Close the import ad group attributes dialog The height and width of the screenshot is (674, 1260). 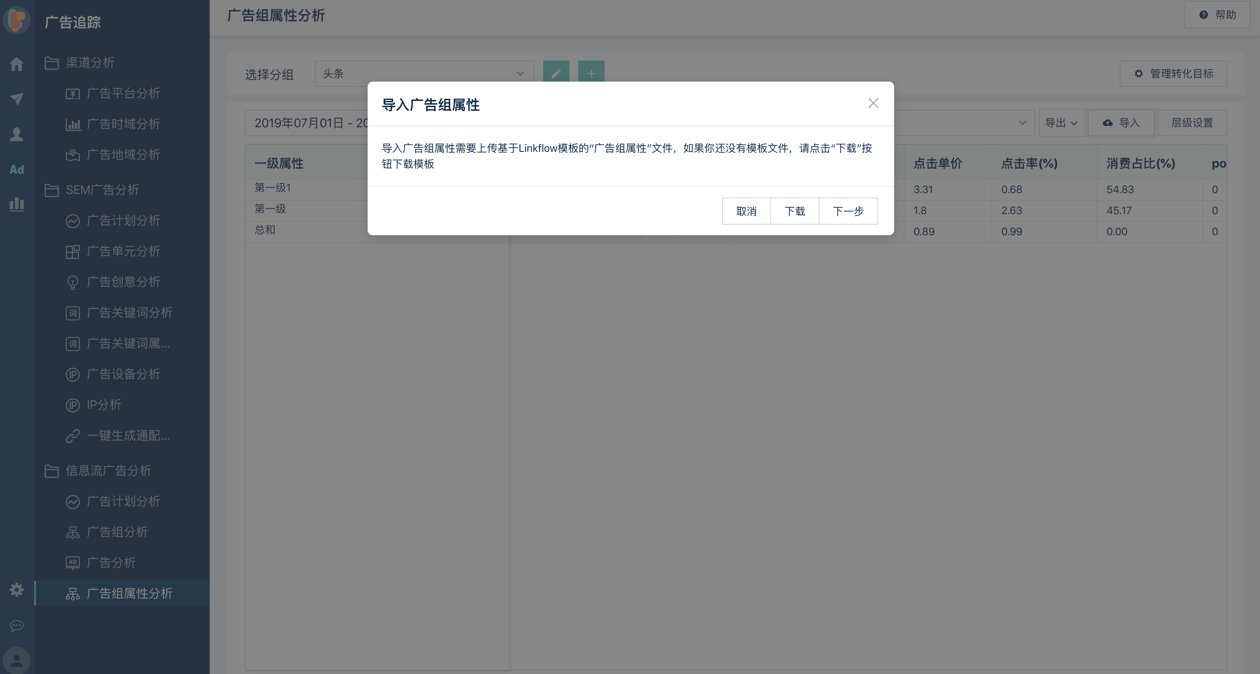pyautogui.click(x=873, y=103)
